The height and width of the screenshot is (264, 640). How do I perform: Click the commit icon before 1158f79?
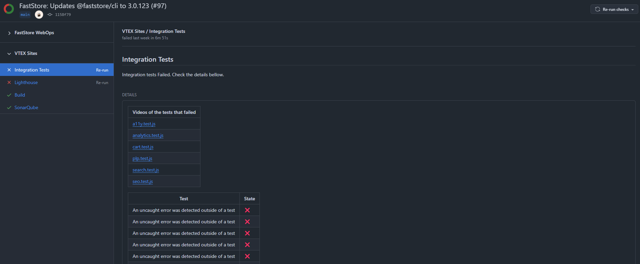(50, 15)
